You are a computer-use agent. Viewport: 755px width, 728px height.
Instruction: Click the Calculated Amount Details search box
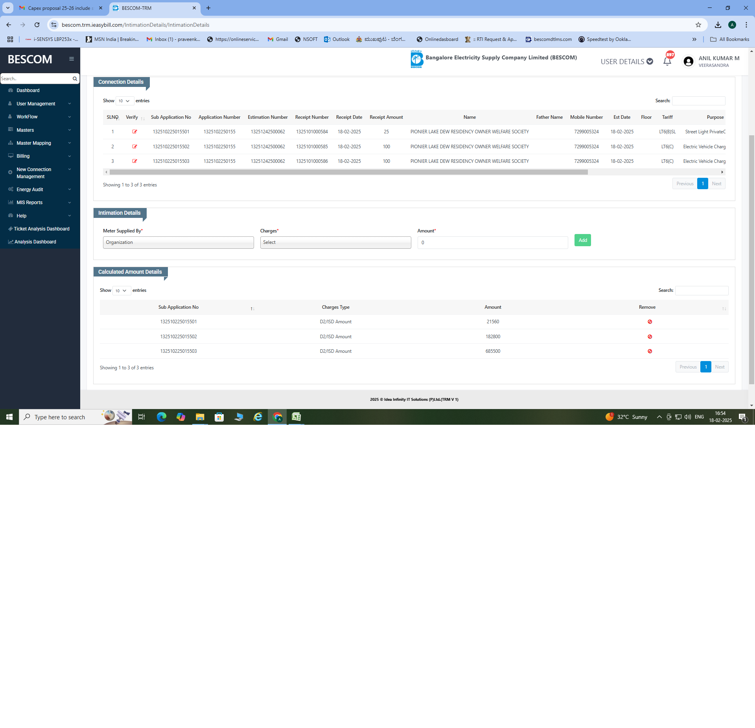[x=702, y=291]
